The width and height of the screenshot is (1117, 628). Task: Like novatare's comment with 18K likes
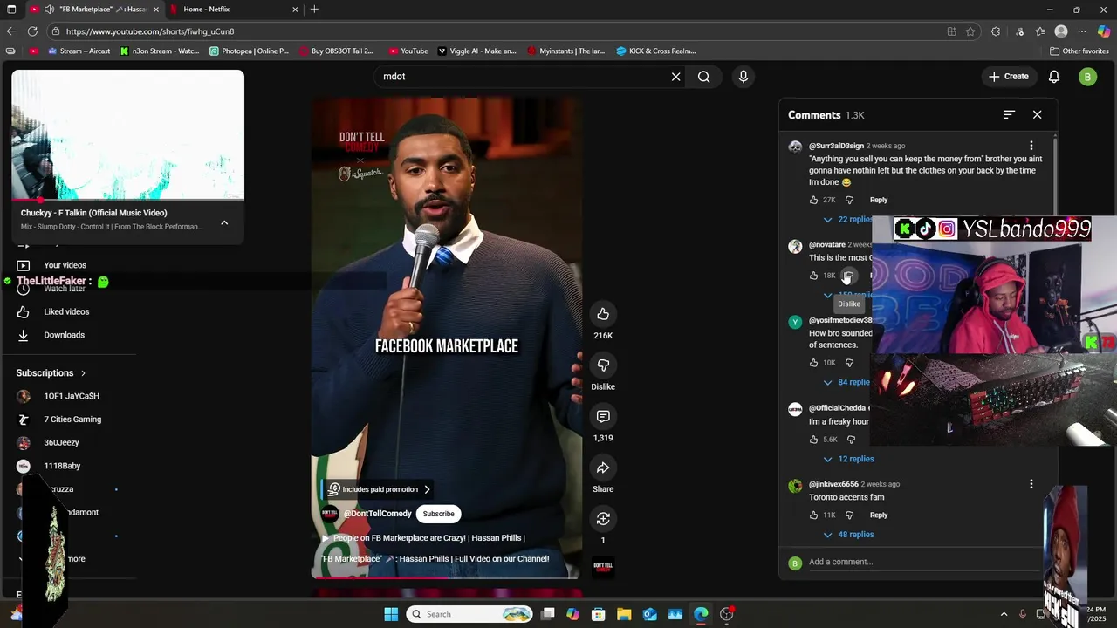click(x=814, y=276)
